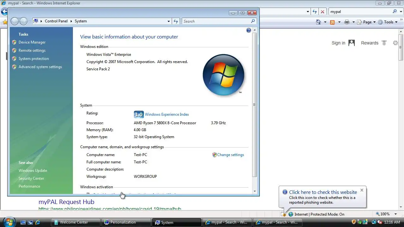404x227 pixels.
Task: Expand the Control Panel address bar dropdown
Action: [169, 21]
